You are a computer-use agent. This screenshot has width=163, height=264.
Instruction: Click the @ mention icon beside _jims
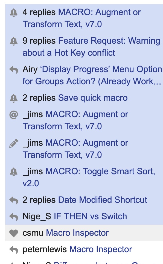[x=14, y=115]
